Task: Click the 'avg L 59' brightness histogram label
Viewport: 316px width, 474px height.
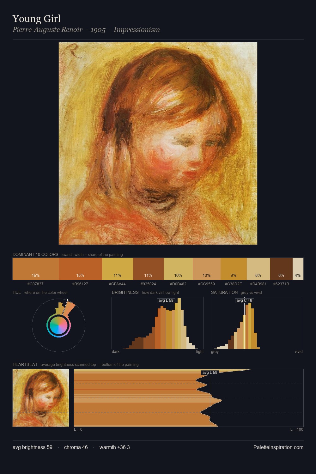Action: coord(166,301)
